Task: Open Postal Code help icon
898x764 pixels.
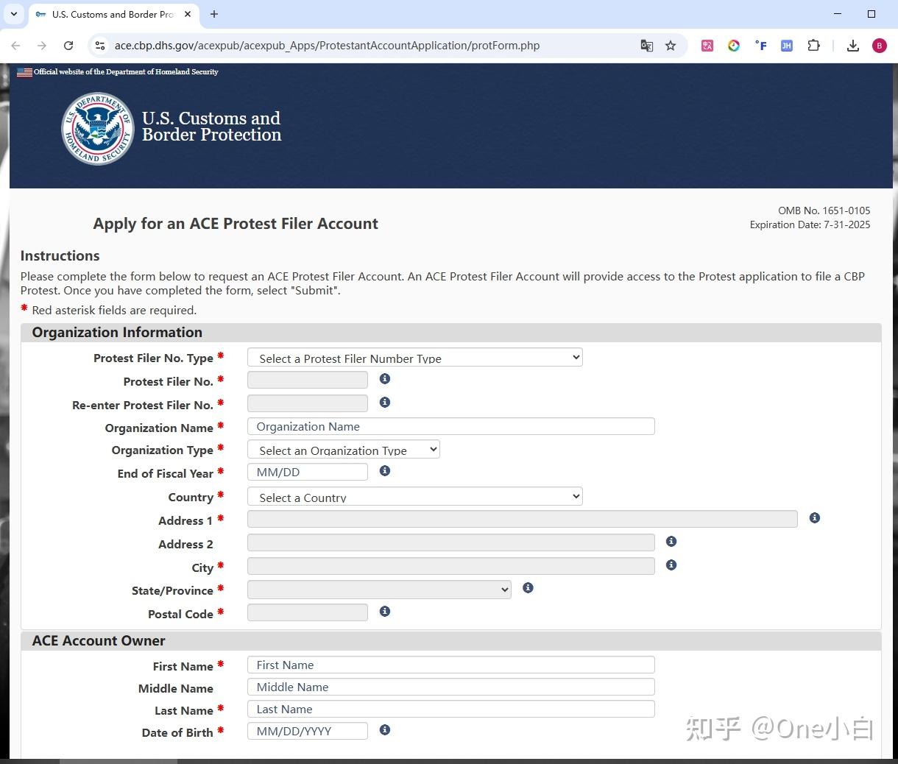Action: pos(384,612)
